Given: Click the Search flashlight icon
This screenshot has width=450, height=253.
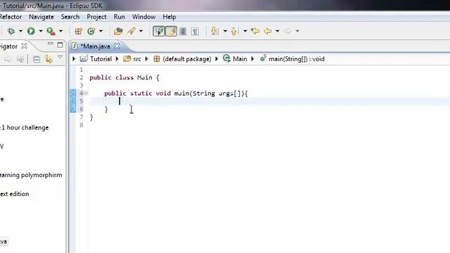Looking at the screenshot, I should (131, 31).
